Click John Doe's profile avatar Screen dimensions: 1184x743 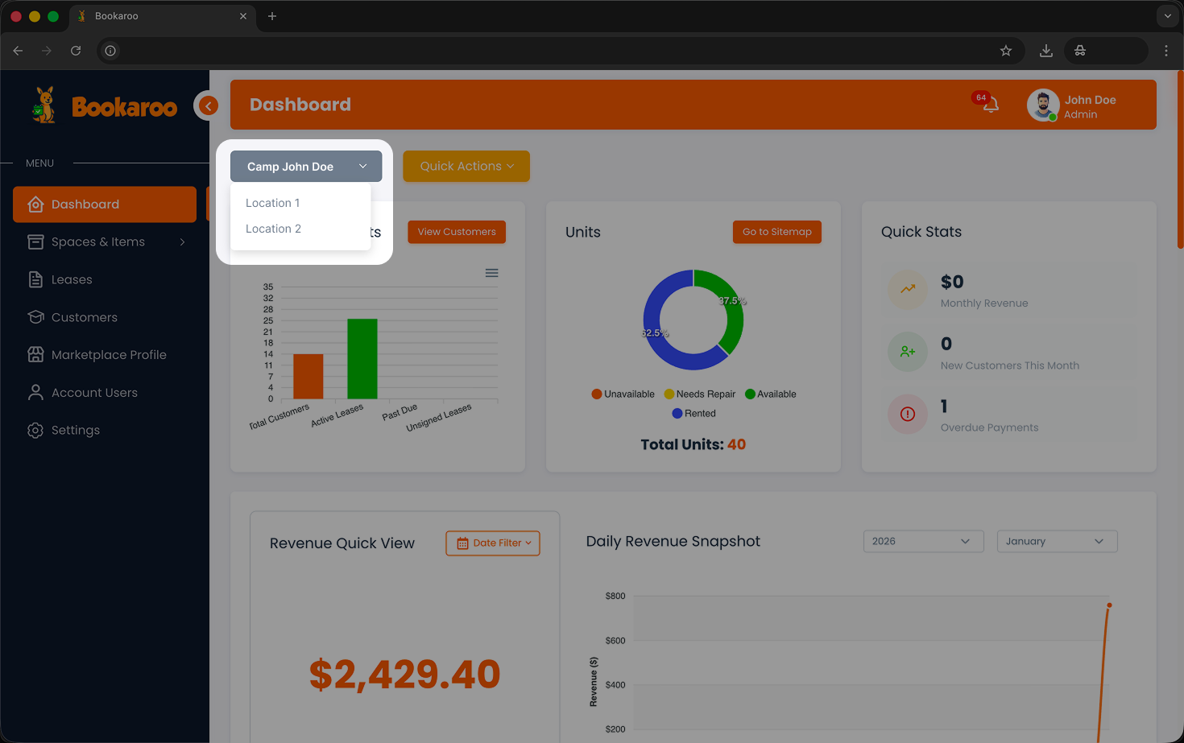point(1042,105)
